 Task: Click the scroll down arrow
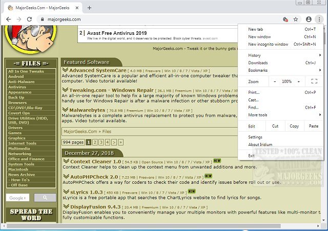[x=323, y=220]
